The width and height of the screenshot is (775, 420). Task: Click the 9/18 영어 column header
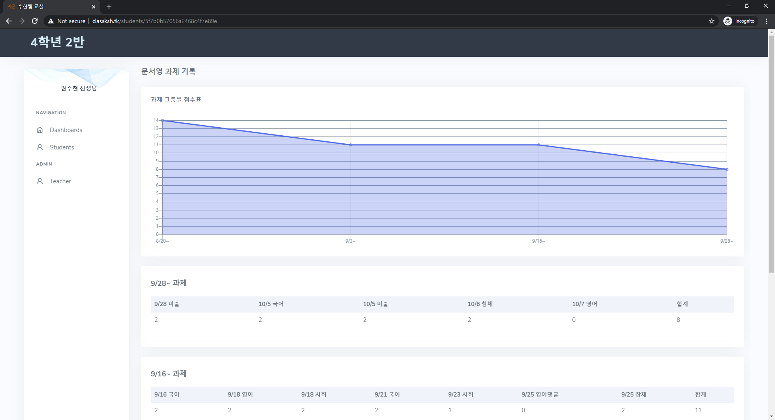click(x=240, y=395)
